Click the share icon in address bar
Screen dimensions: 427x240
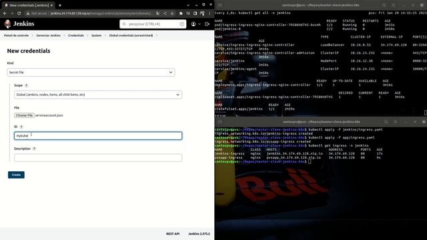[x=165, y=13]
